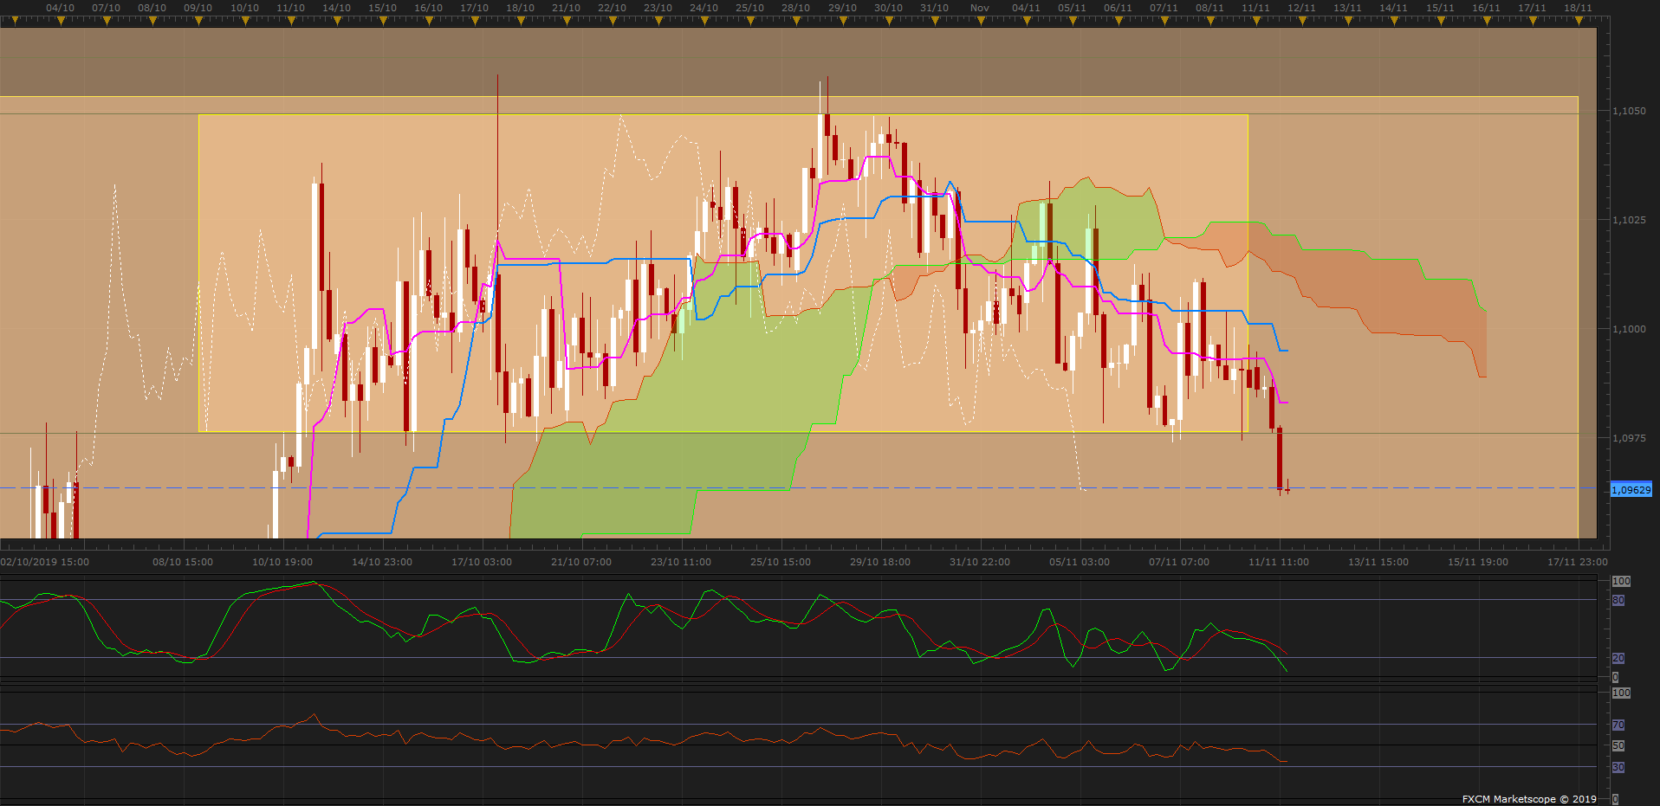Click the yellow day marker under 04/10
Screen dimensions: 1660x806
click(61, 20)
